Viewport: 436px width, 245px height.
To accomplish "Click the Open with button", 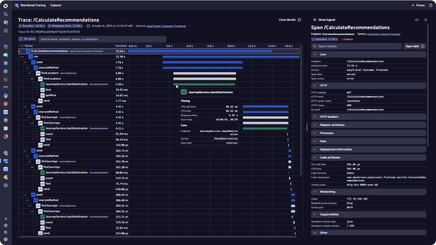I will coord(415,46).
